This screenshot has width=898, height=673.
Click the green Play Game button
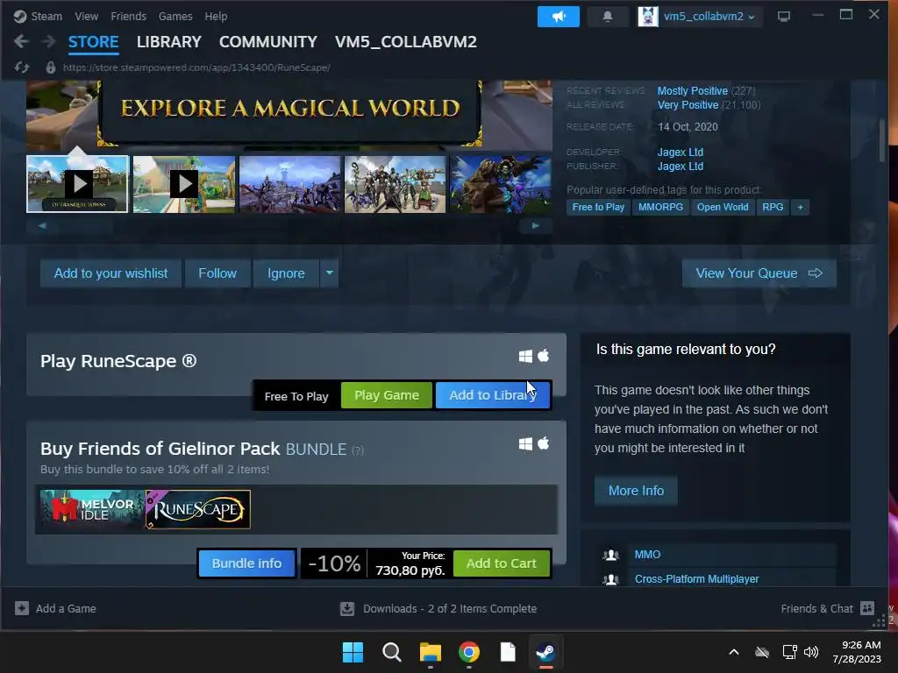point(387,395)
